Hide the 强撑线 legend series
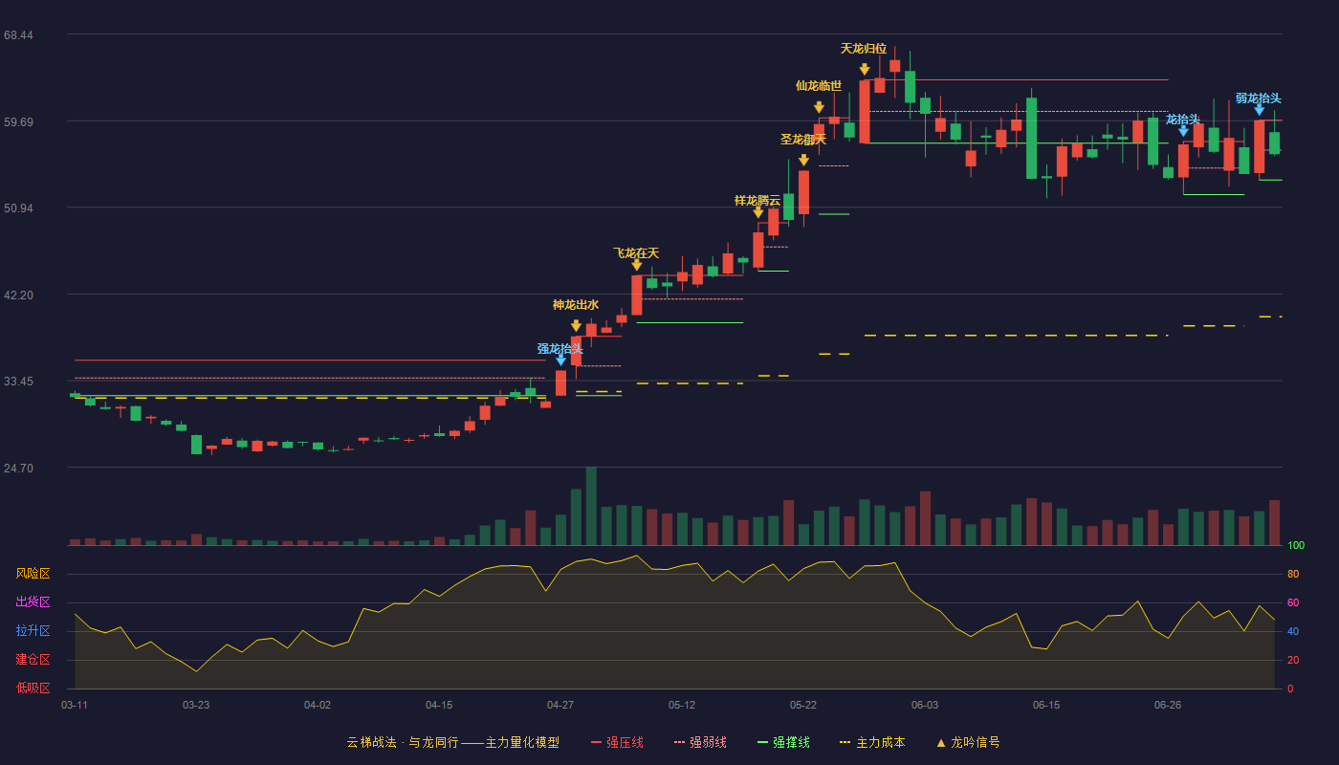This screenshot has width=1339, height=765. (783, 742)
